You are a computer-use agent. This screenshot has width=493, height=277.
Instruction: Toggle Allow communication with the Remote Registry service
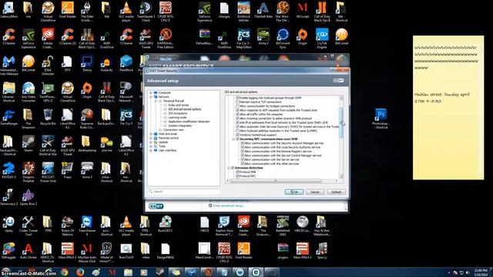[x=243, y=152]
